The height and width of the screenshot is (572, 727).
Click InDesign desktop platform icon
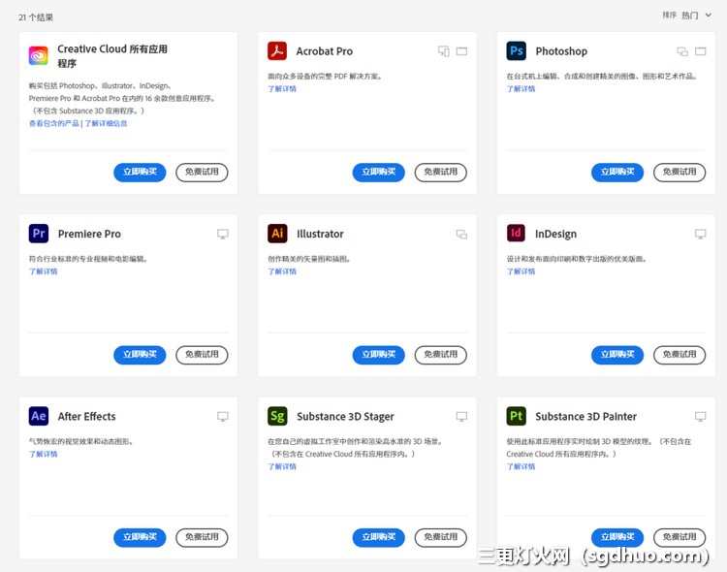pos(701,234)
